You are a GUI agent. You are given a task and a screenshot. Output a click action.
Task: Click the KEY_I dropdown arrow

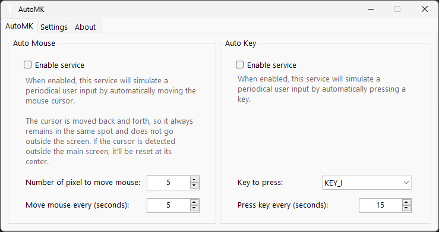[x=406, y=183]
